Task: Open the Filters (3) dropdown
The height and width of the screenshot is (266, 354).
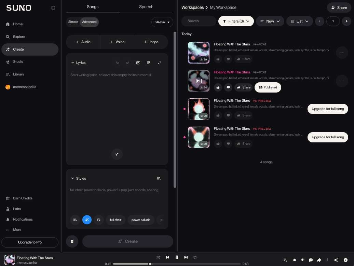Action: pyautogui.click(x=236, y=21)
